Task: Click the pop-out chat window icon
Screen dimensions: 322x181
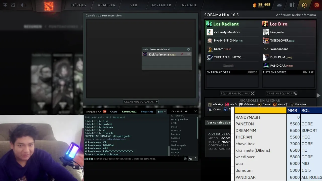Action: [190, 159]
